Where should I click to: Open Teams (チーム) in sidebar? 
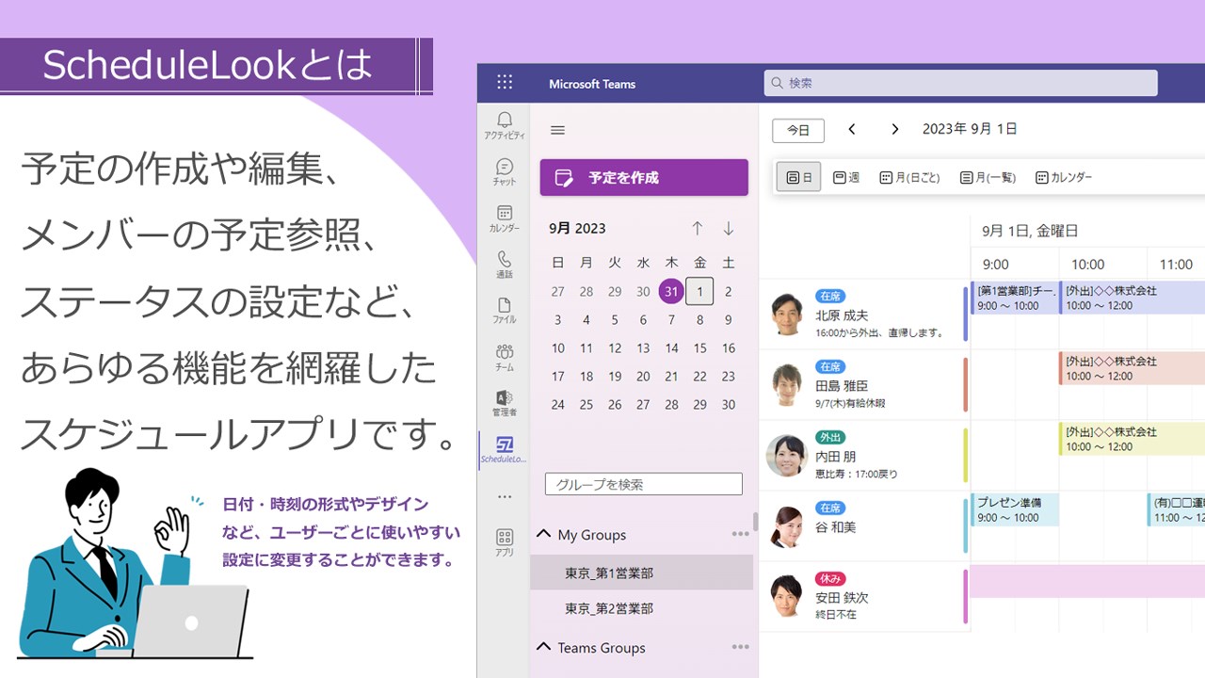coord(505,357)
